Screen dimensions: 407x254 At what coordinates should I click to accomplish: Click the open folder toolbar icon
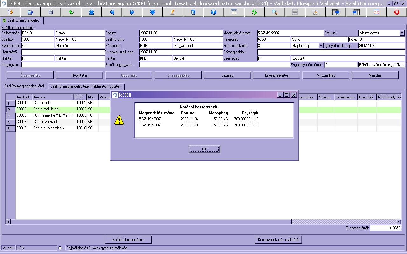pos(31,12)
